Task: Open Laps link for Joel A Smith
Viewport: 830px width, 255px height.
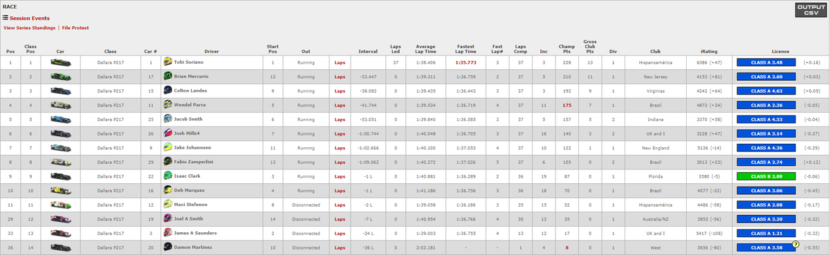Action: point(340,218)
